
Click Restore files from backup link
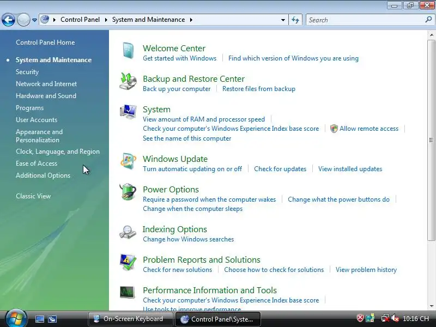point(259,89)
